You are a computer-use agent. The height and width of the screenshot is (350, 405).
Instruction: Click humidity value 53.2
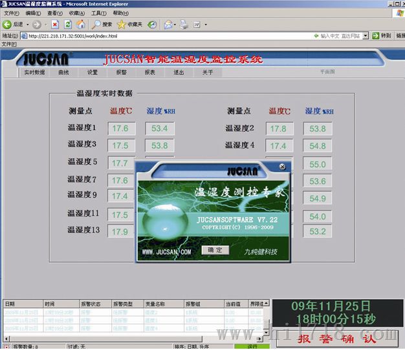pyautogui.click(x=318, y=231)
